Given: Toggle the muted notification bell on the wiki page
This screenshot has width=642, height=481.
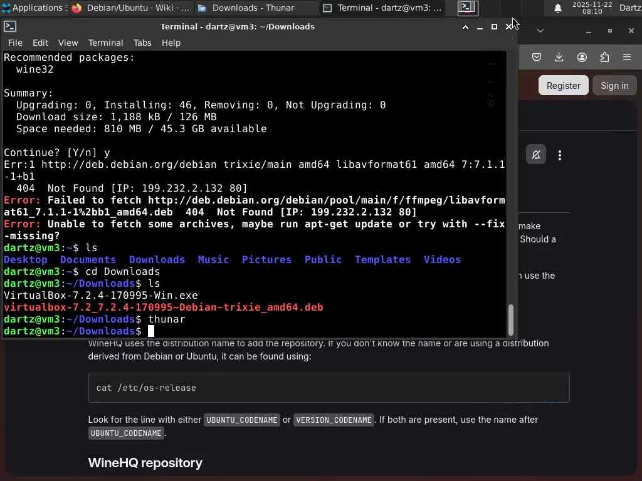Looking at the screenshot, I should 536,155.
